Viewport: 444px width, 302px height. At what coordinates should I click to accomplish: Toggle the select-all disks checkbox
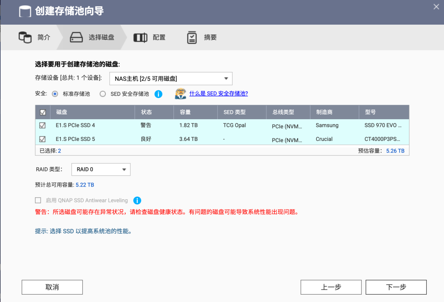coord(42,112)
